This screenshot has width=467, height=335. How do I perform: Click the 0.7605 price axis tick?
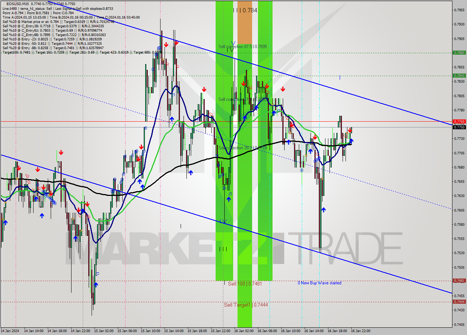point(459,210)
